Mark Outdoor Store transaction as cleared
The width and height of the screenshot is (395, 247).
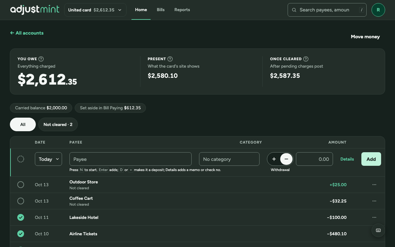pyautogui.click(x=21, y=185)
